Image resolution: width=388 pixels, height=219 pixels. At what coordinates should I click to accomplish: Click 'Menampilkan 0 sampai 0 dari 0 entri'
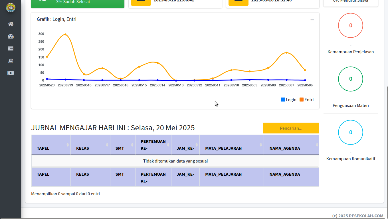point(65,194)
